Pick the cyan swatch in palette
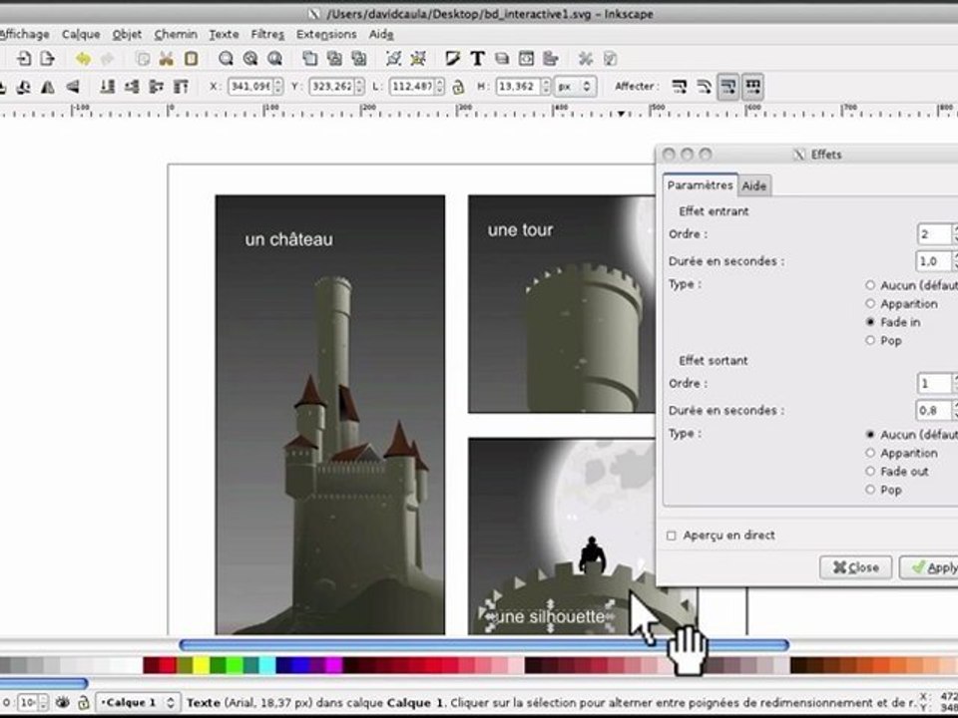 tap(267, 665)
